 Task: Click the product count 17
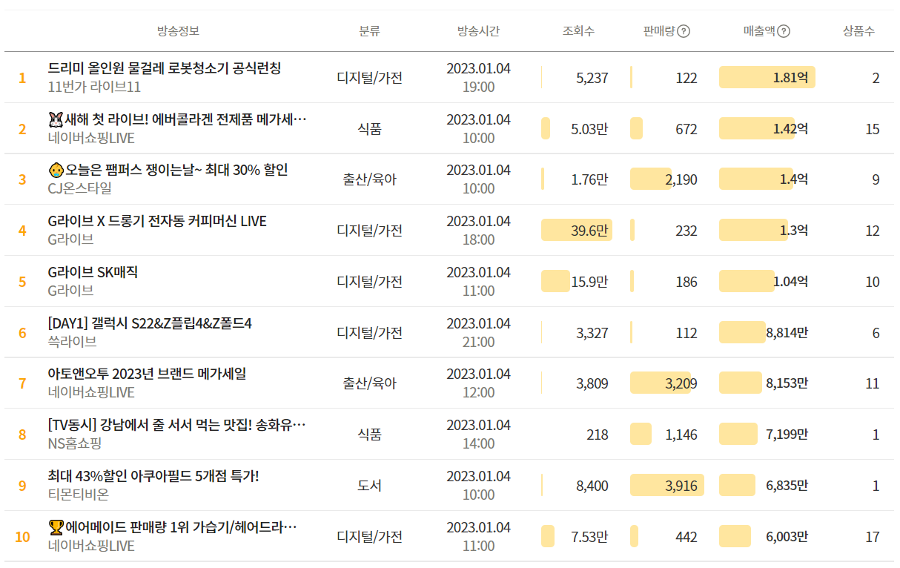873,537
